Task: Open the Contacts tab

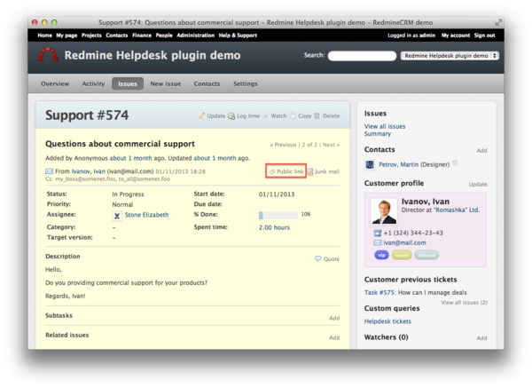Action: click(207, 83)
